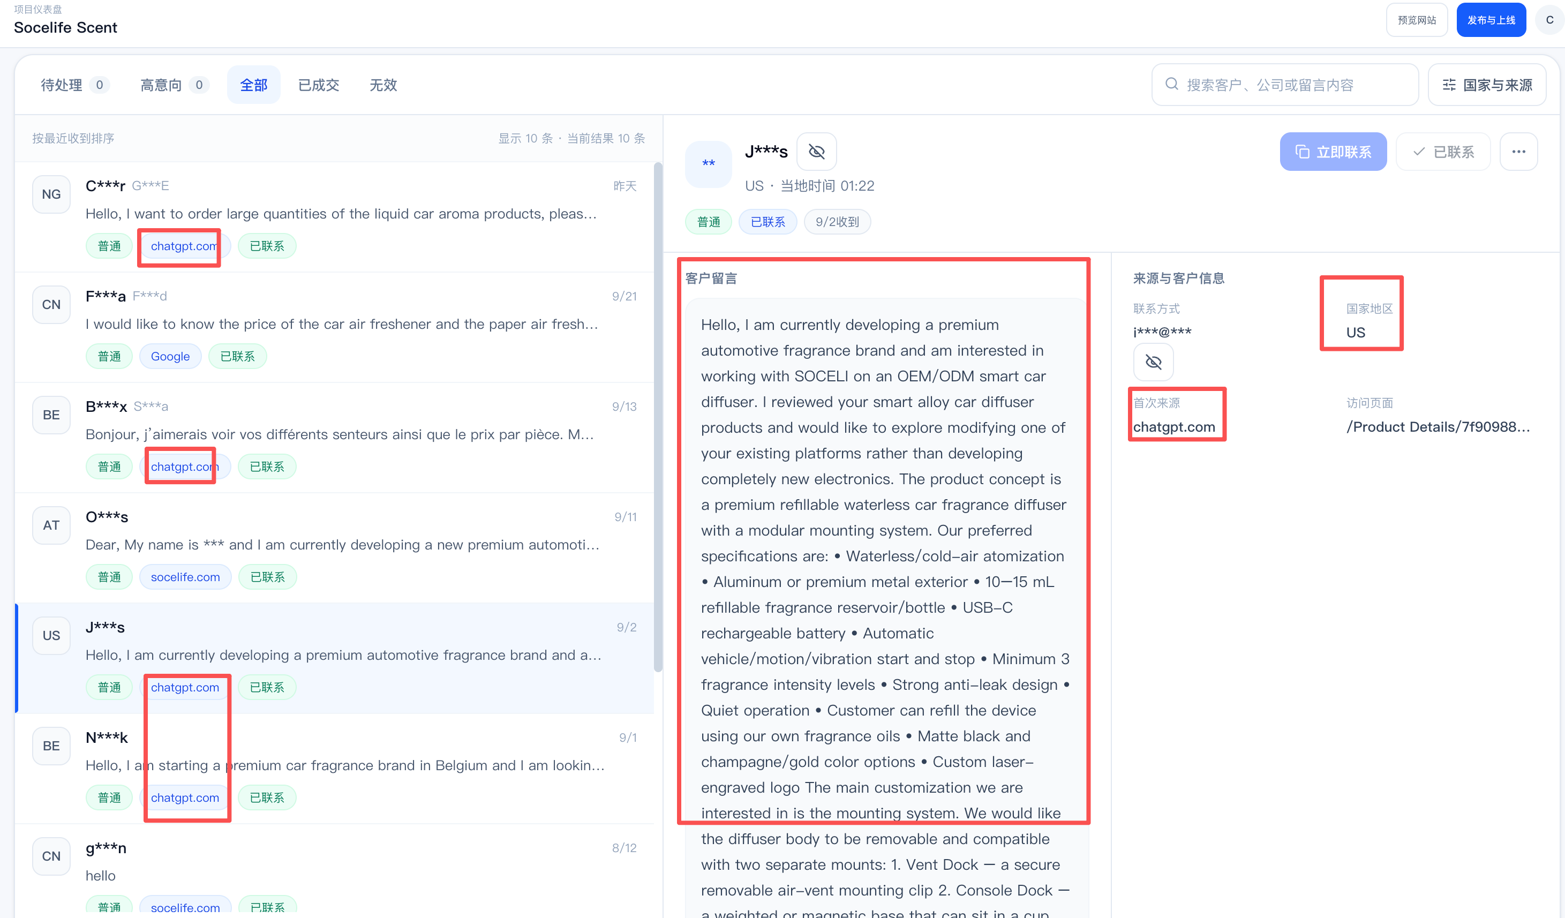1565x918 pixels.
Task: Click the Socelife Scent project title
Action: (65, 27)
